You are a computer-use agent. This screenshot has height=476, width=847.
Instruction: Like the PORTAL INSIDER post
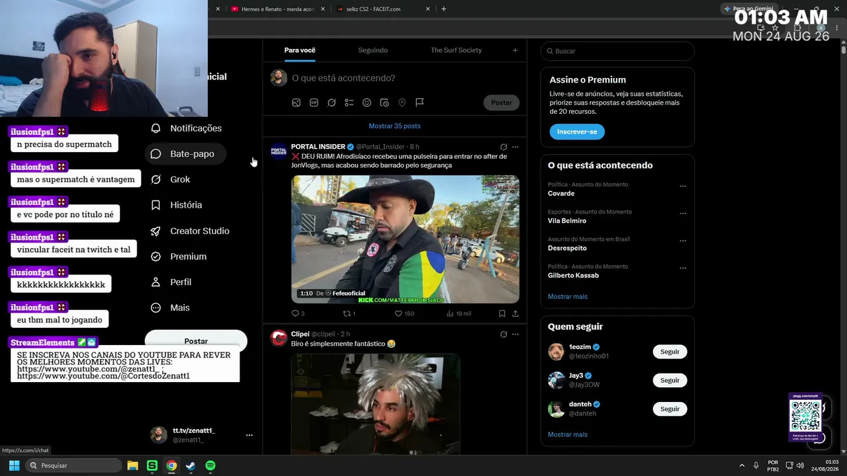tap(404, 313)
